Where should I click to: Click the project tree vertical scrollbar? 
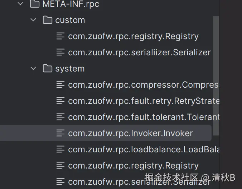coord(216,72)
